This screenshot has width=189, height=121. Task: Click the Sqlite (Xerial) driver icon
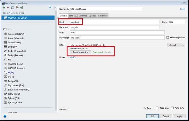(x=6, y=94)
